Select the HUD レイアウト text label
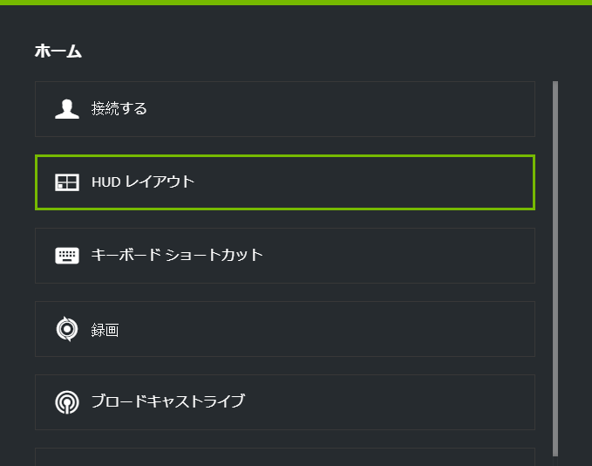This screenshot has height=466, width=592. (143, 182)
